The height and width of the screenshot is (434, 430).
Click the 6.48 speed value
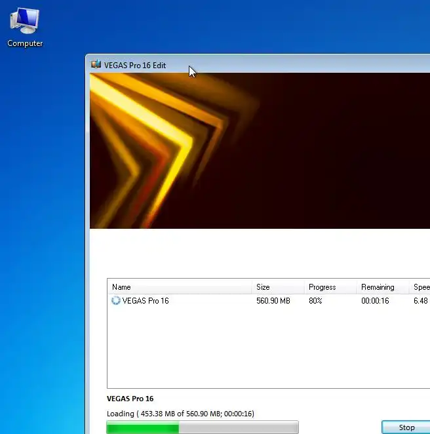click(x=421, y=301)
